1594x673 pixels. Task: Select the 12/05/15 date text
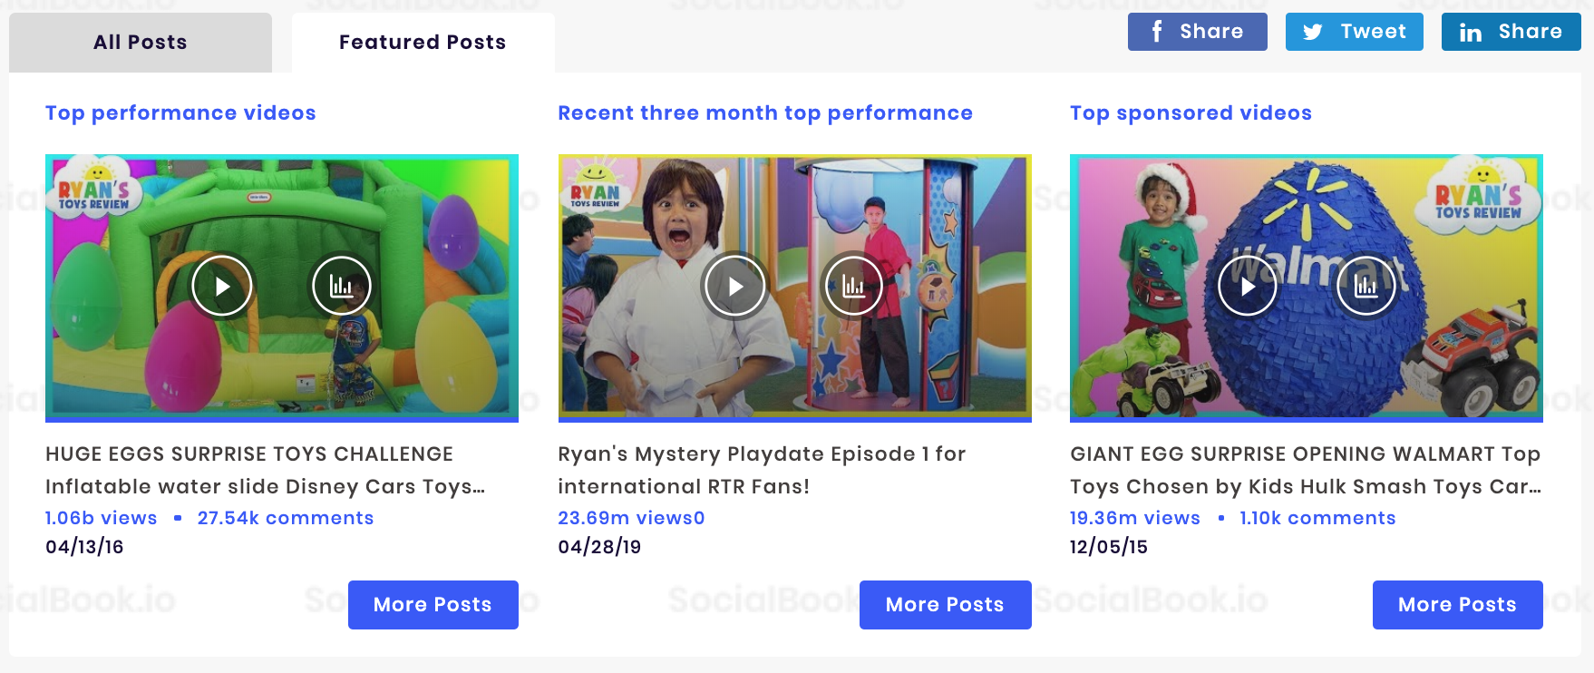1109,547
